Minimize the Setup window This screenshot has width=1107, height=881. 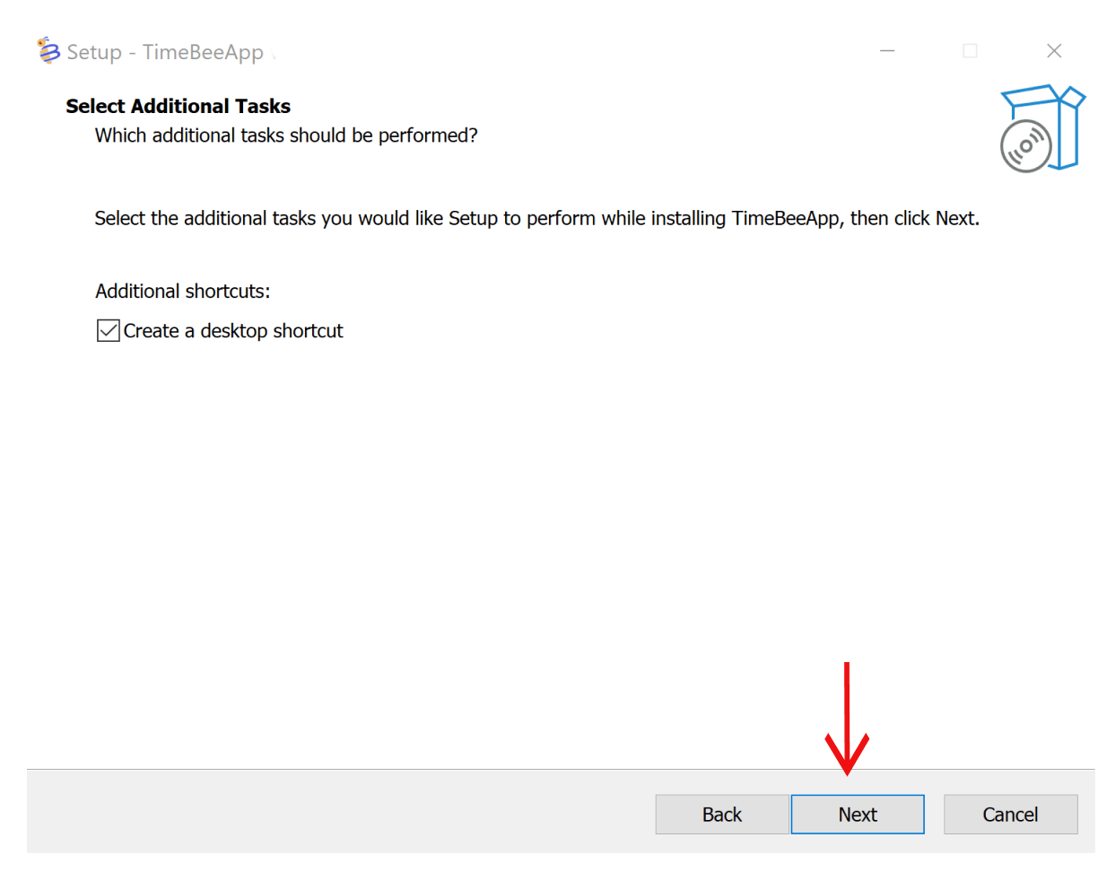[x=887, y=51]
